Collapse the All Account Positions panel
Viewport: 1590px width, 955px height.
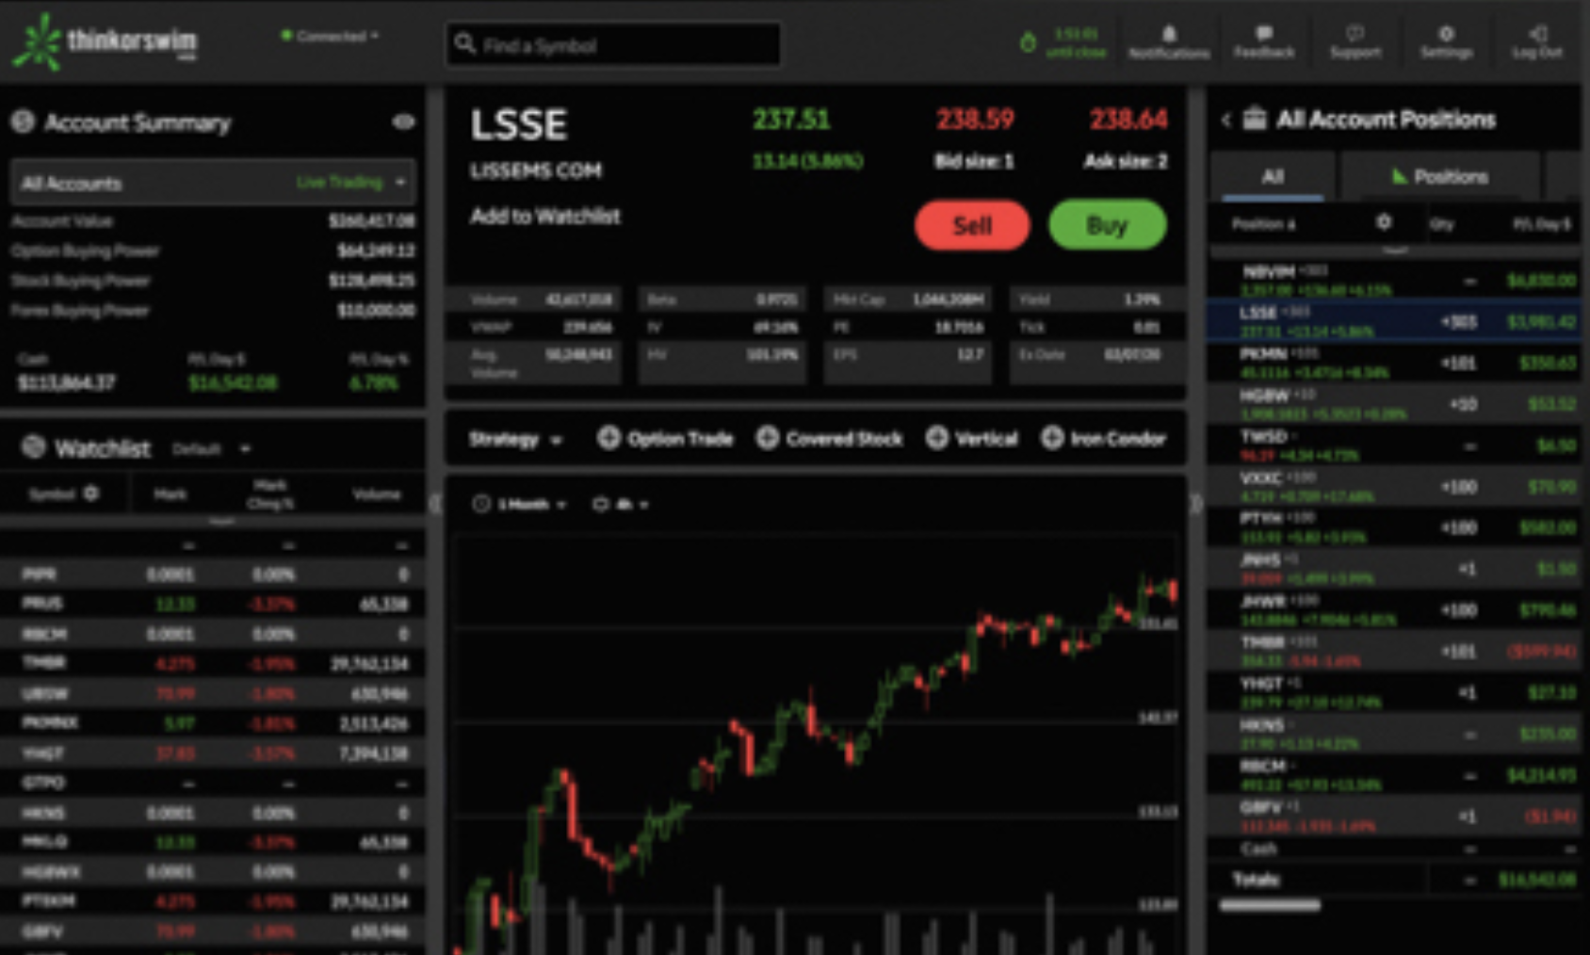pos(1225,121)
